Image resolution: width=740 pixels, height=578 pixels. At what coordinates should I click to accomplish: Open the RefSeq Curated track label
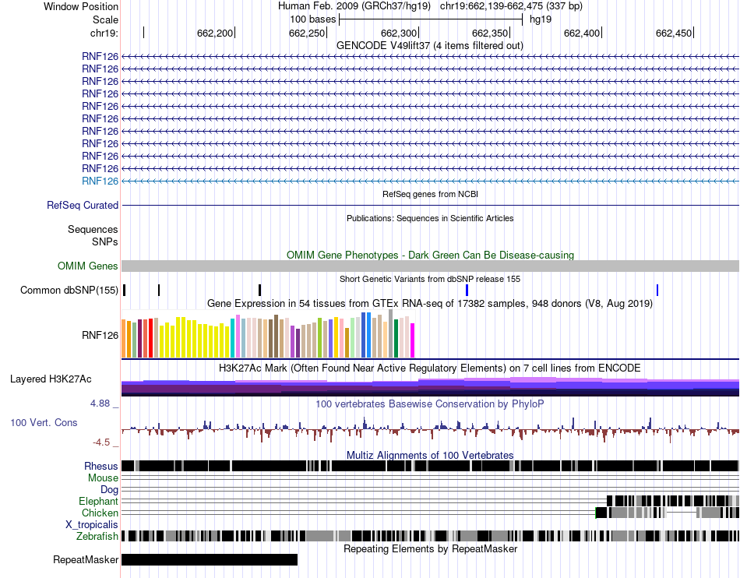pyautogui.click(x=83, y=205)
